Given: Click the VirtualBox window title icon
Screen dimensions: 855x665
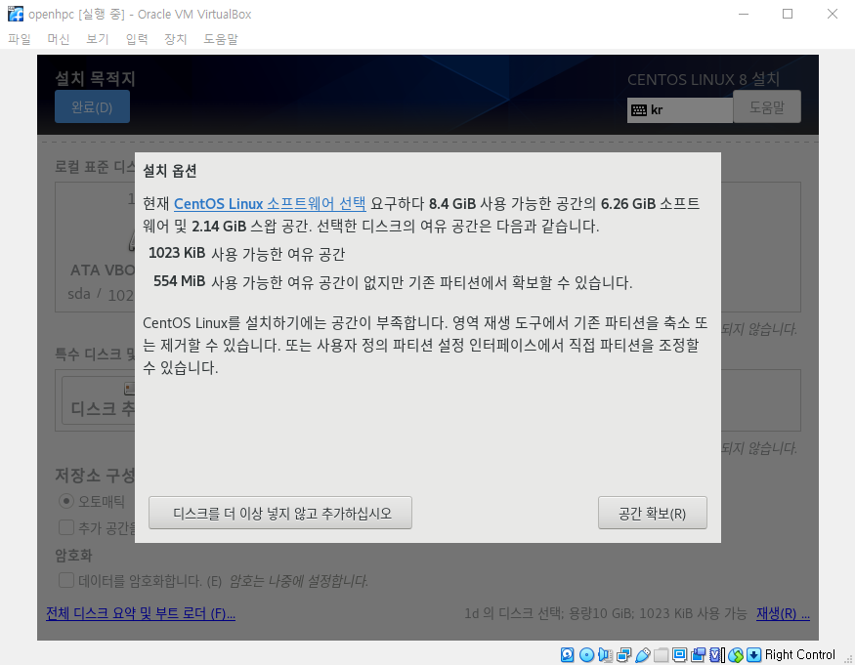Looking at the screenshot, I should (16, 14).
